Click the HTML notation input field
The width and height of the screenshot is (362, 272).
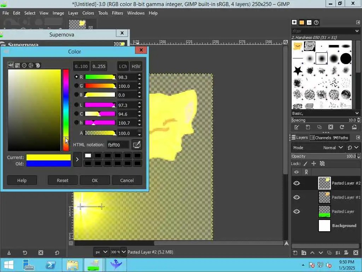[x=118, y=145]
